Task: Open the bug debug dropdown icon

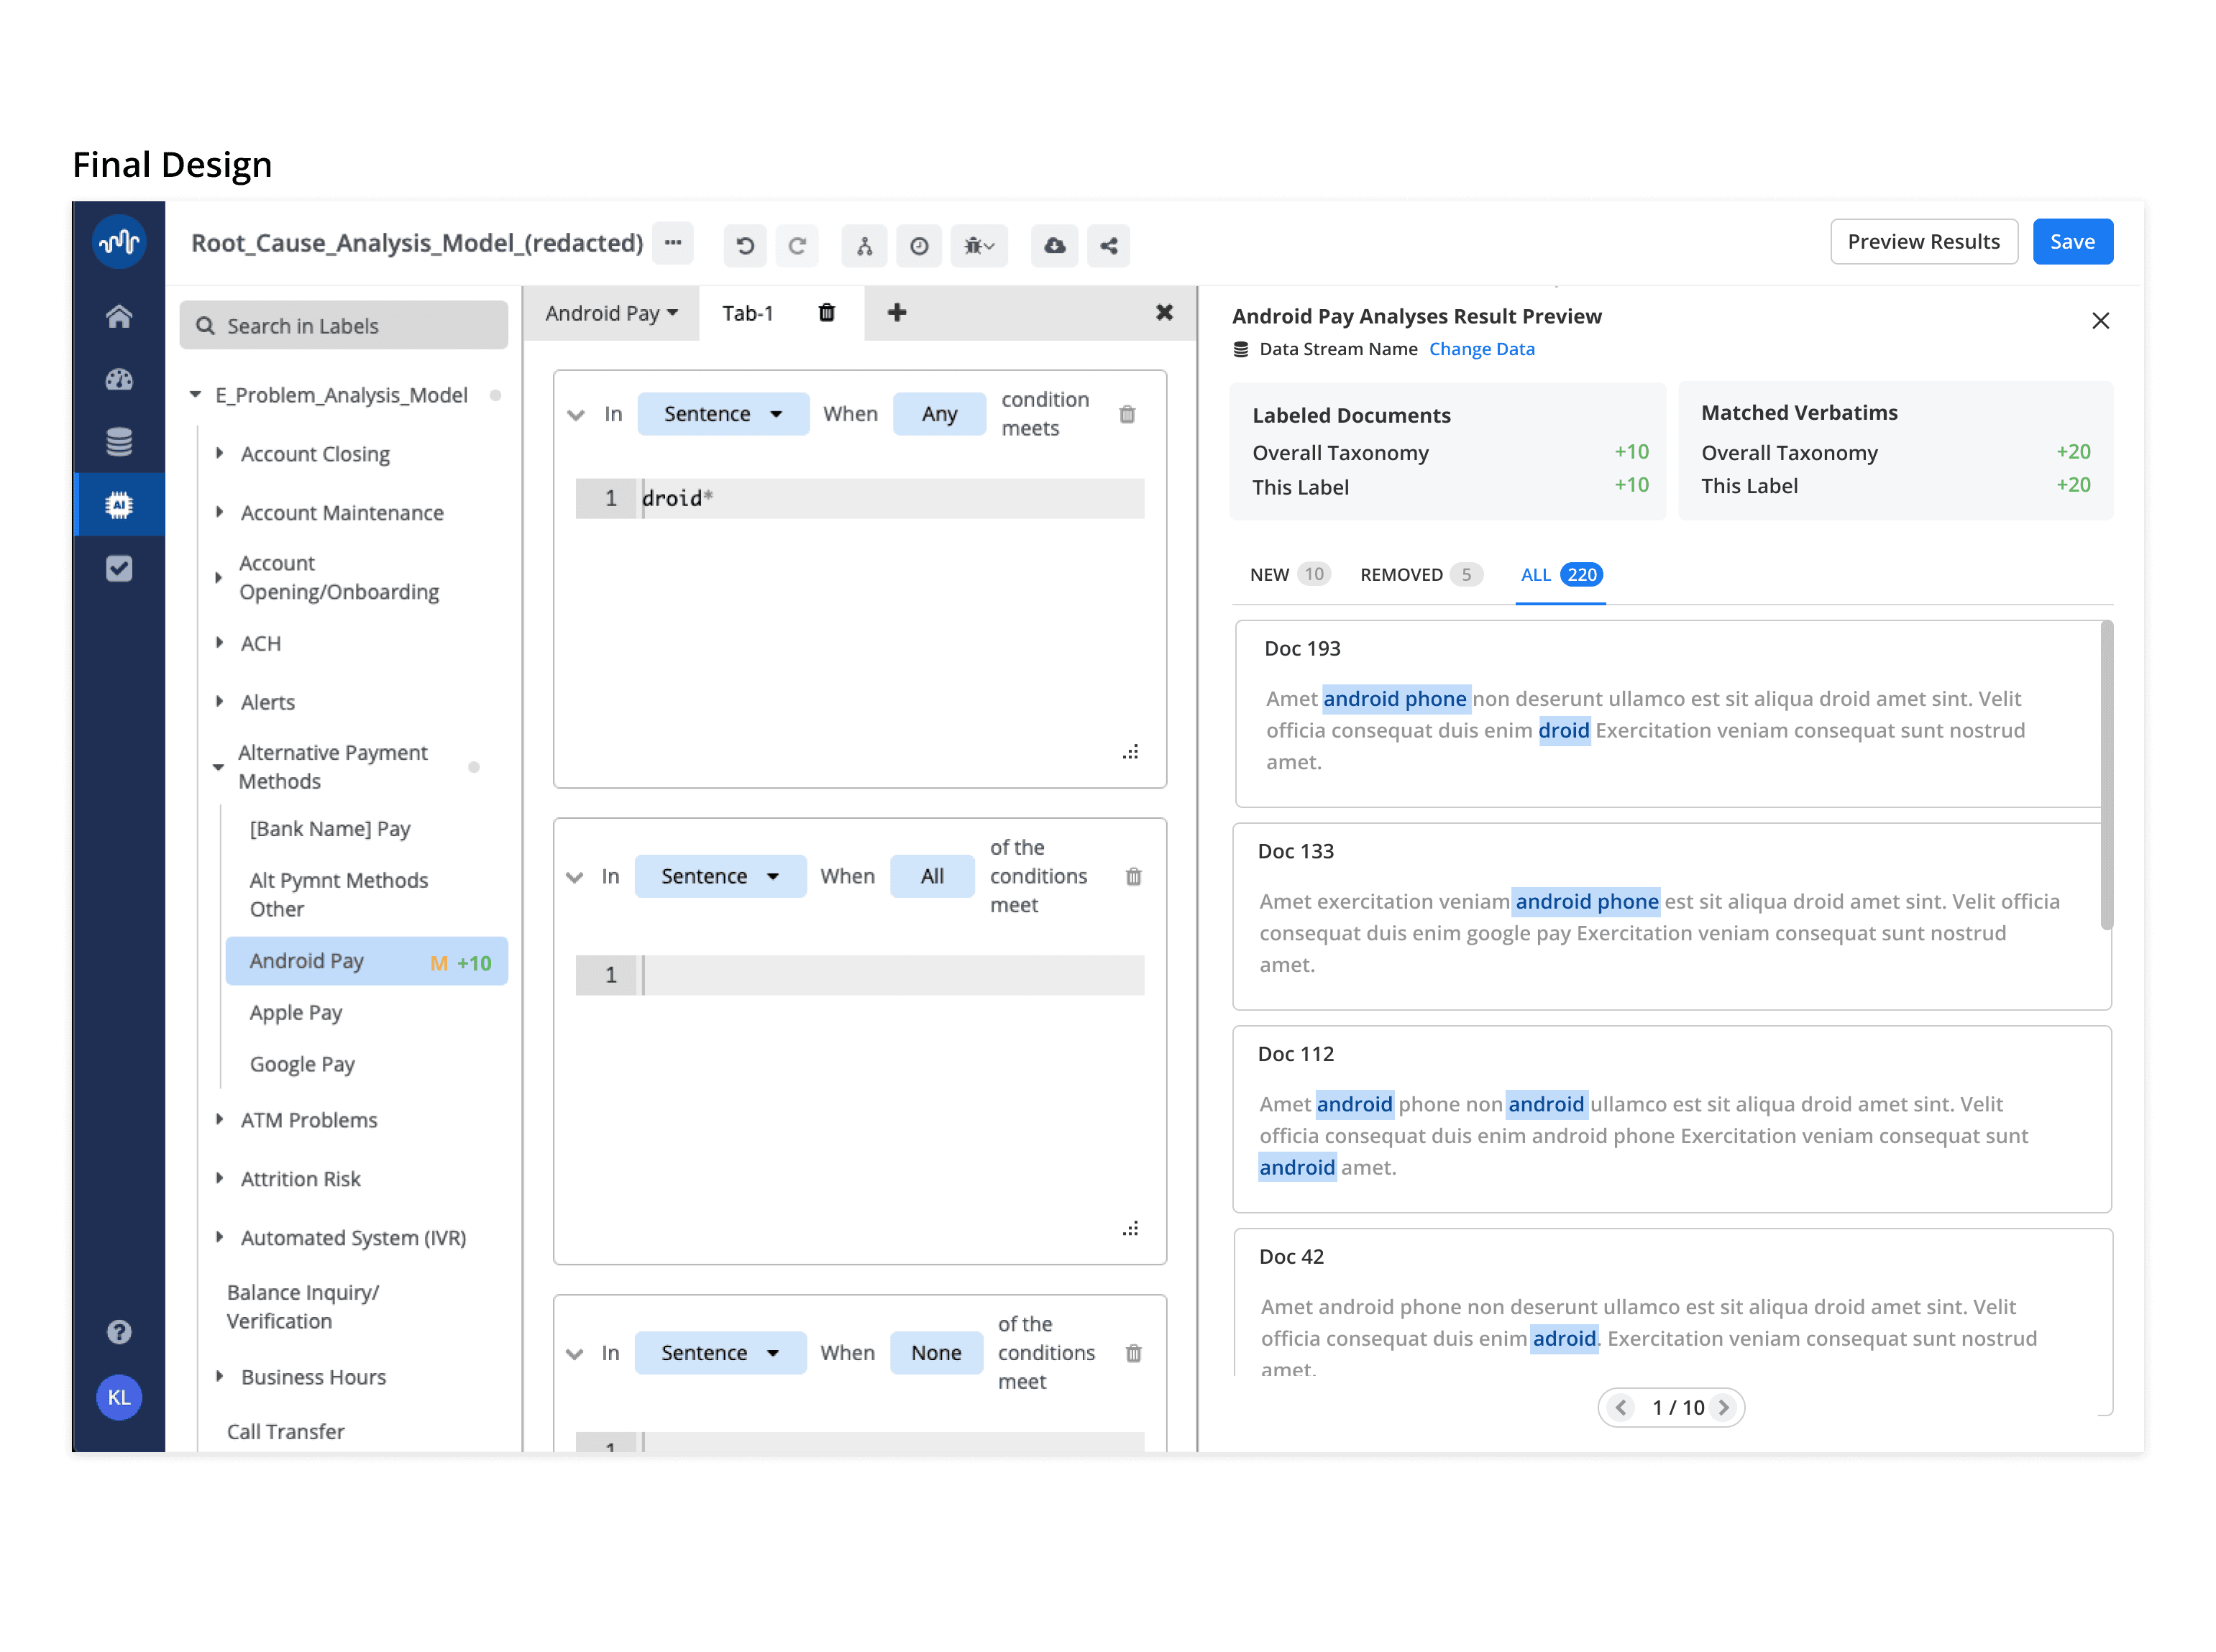Action: [x=978, y=246]
